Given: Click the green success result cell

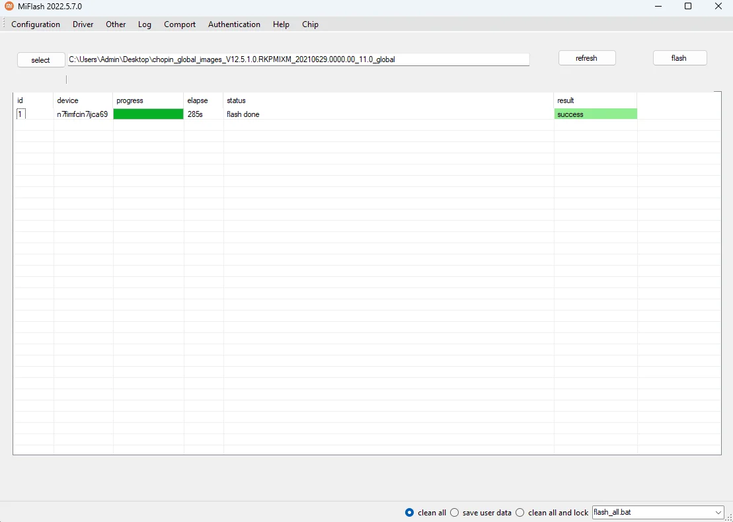Looking at the screenshot, I should [596, 114].
